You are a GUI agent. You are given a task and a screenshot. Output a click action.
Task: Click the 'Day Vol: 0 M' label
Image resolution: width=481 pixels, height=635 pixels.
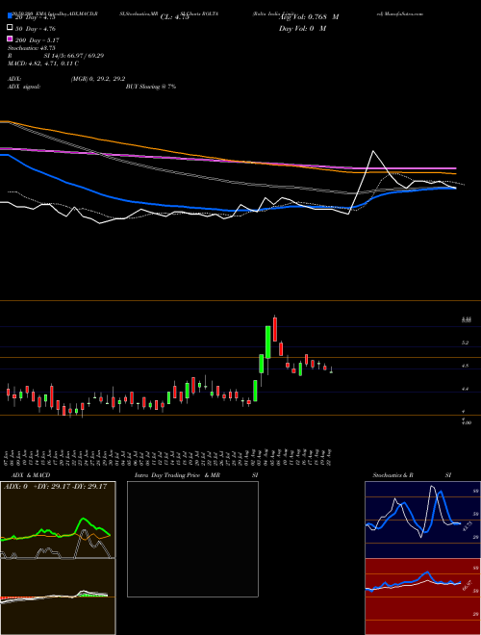(302, 28)
